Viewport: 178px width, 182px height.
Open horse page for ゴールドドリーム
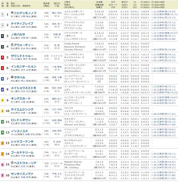pos(22,152)
